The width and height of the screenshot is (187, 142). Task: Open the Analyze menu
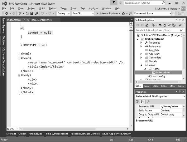pos(93,8)
